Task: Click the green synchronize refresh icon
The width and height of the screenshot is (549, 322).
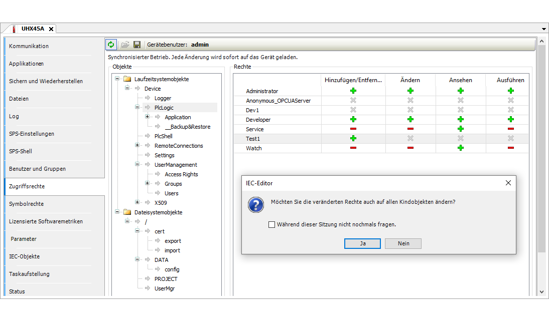Action: [111, 45]
